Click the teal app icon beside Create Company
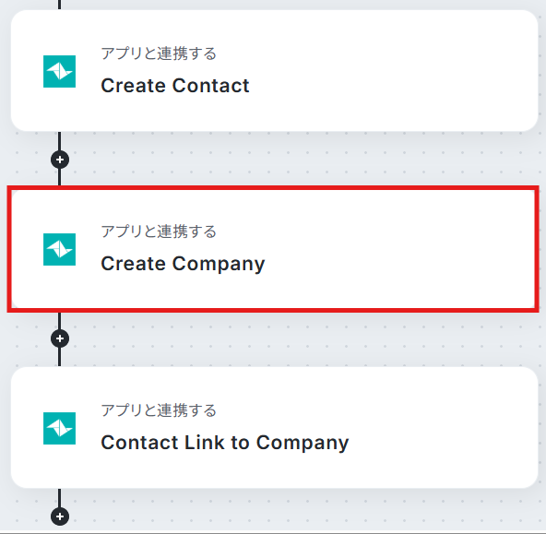 tap(59, 249)
